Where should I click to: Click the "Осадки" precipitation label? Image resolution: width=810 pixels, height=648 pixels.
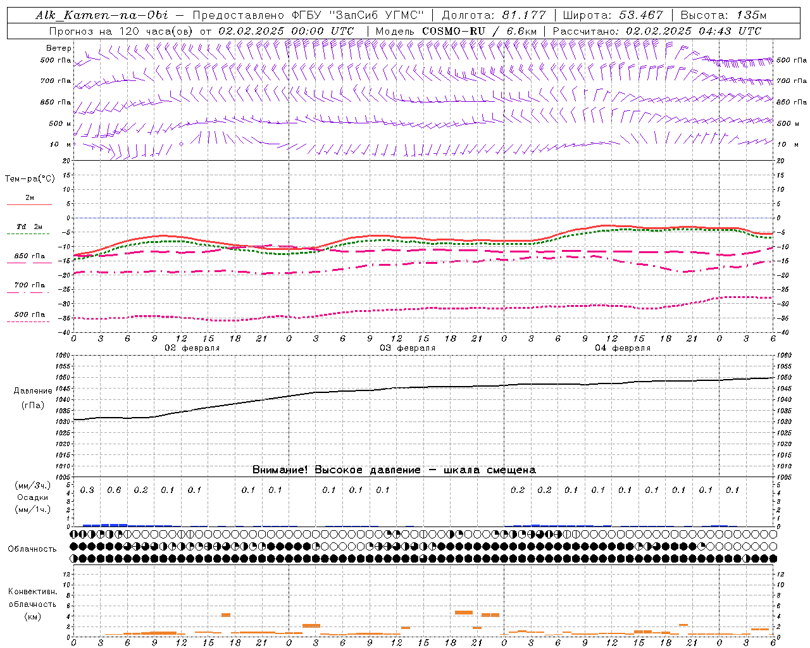[32, 497]
